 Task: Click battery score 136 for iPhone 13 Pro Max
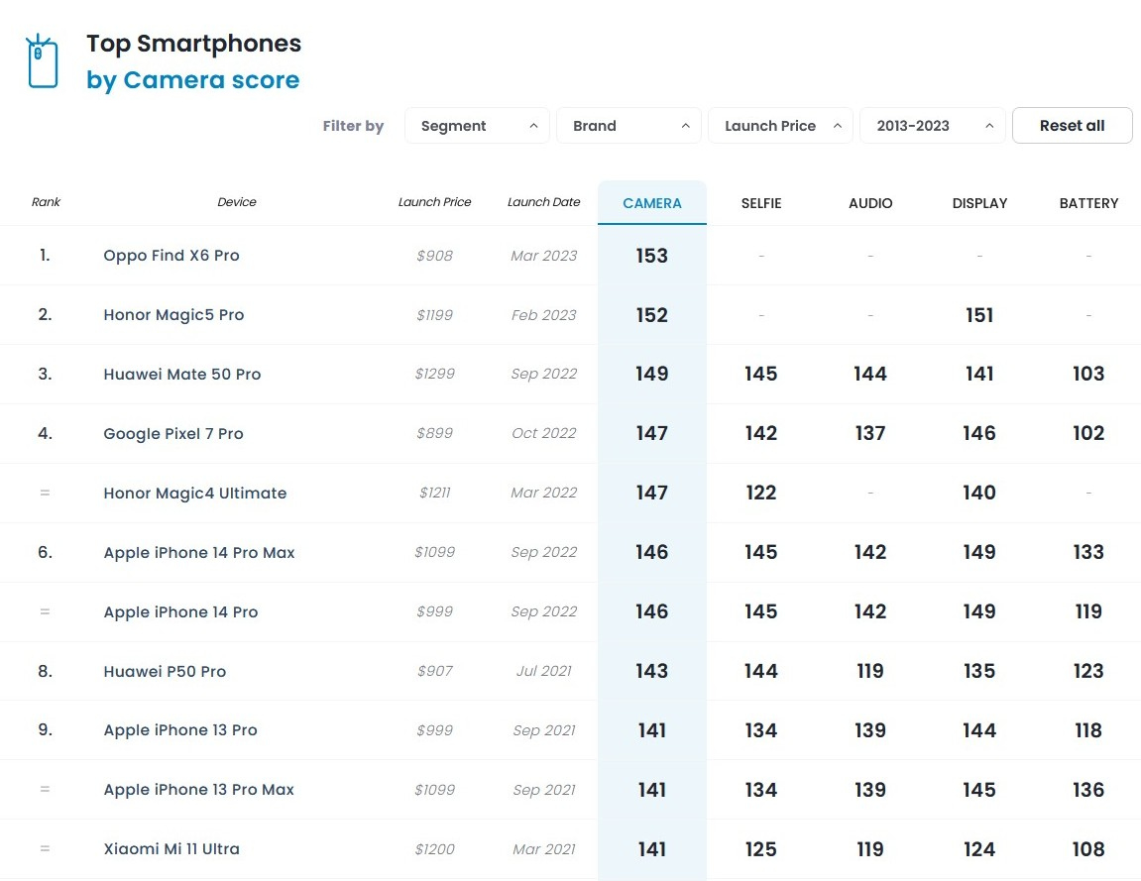1088,790
